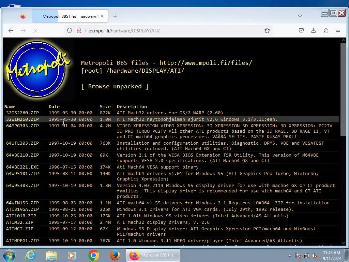The height and width of the screenshot is (262, 349).
Task: Open 64UTL303.ZIP file link
Action: [x=22, y=143]
